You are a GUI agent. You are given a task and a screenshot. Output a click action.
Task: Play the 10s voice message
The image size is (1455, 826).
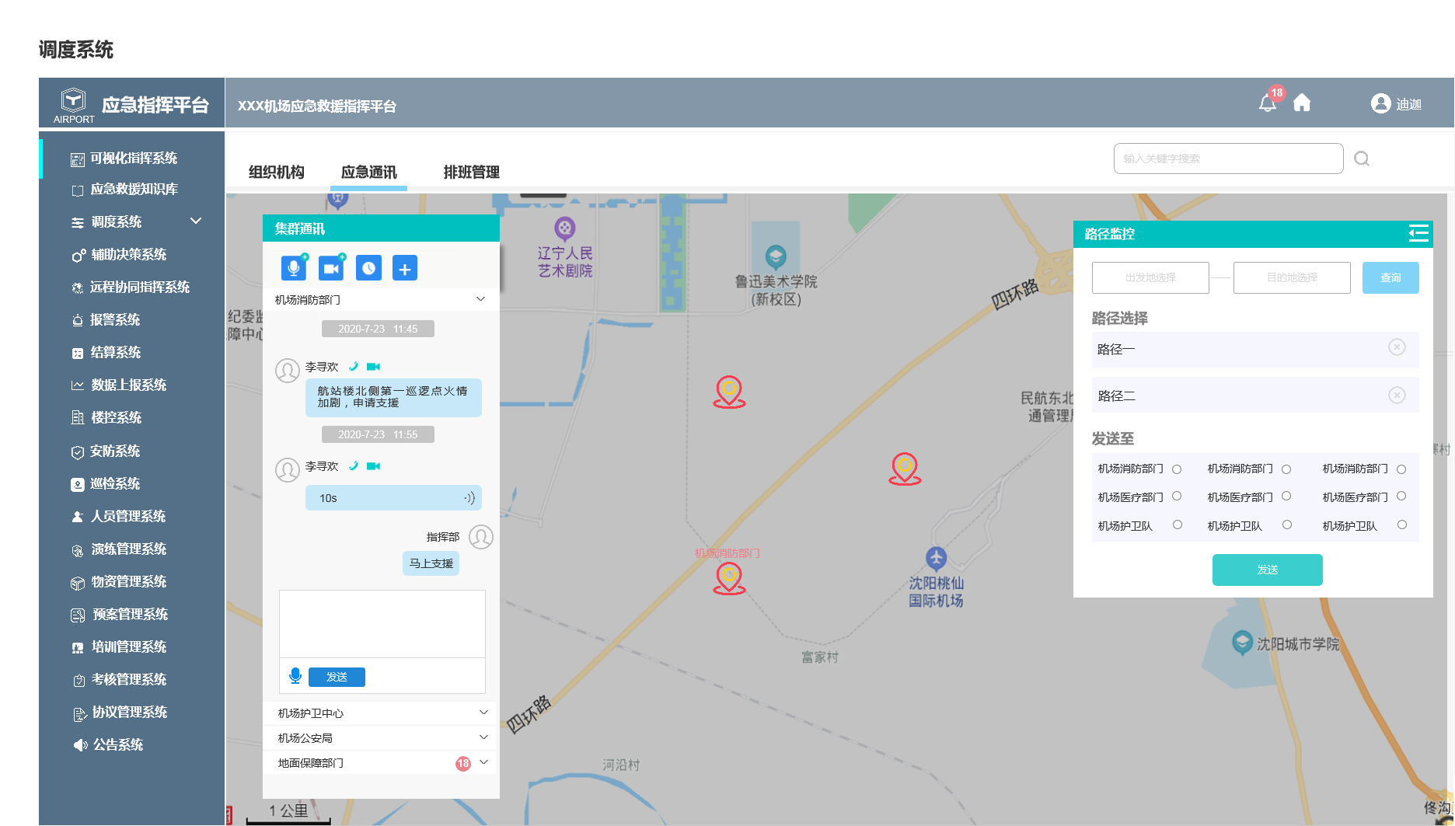[x=393, y=498]
